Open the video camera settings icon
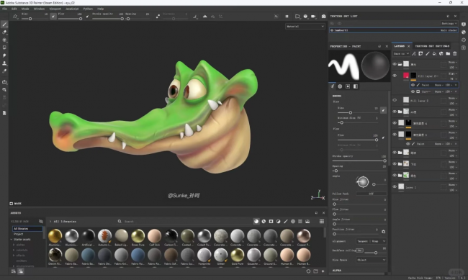The image size is (468, 280). pos(313,17)
